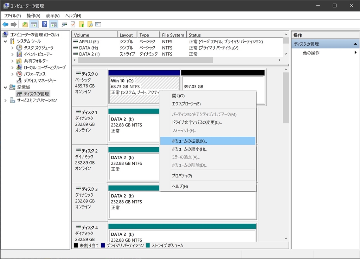Expand the サービスとアプリケーション node
Viewport: 360px width, 259px height.
click(x=6, y=101)
